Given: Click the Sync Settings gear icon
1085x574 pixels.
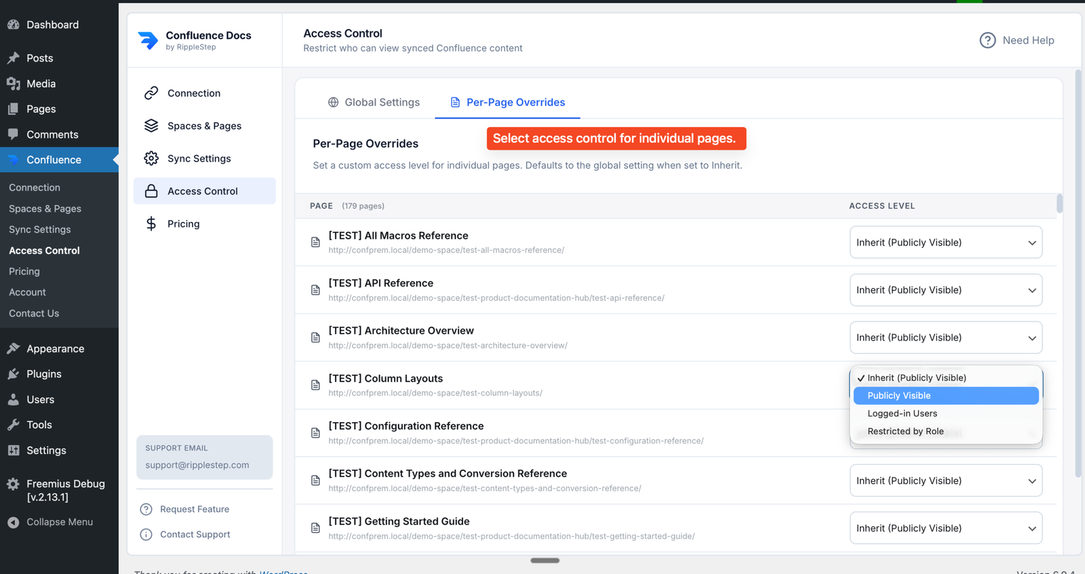Looking at the screenshot, I should (151, 158).
